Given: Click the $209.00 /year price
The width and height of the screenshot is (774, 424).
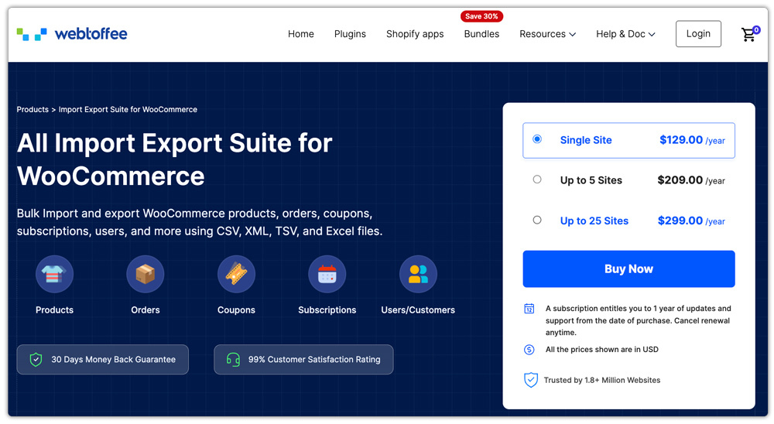Looking at the screenshot, I should pyautogui.click(x=691, y=180).
